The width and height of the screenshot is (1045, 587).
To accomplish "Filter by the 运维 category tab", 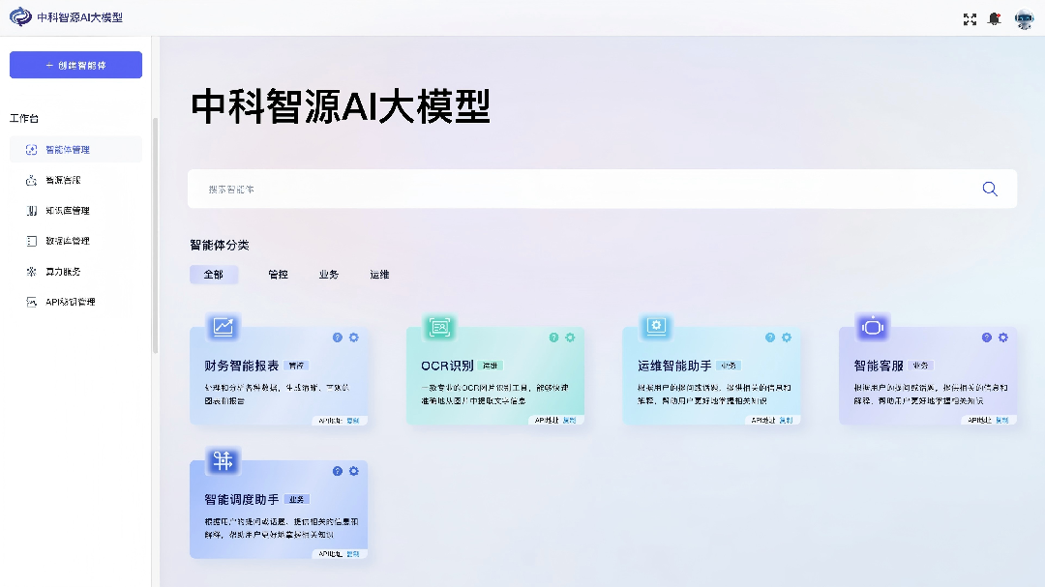I will point(379,275).
